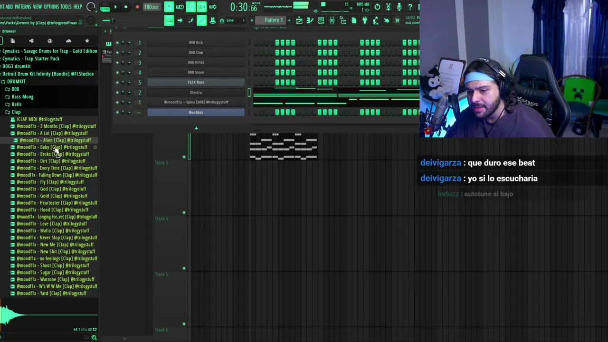Open the PATTERNS menu

[x=23, y=7]
